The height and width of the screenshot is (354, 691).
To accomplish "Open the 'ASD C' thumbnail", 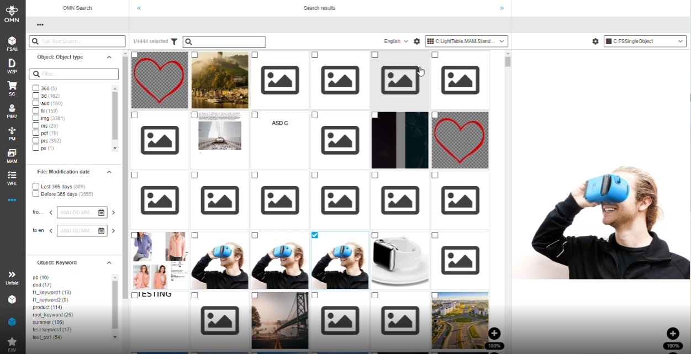I will point(280,140).
